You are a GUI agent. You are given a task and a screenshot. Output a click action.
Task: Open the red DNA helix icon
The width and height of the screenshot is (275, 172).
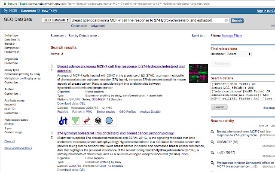tap(87, 120)
